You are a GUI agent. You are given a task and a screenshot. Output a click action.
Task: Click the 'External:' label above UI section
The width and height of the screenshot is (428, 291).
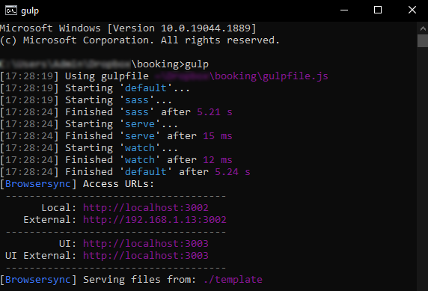tap(49, 220)
